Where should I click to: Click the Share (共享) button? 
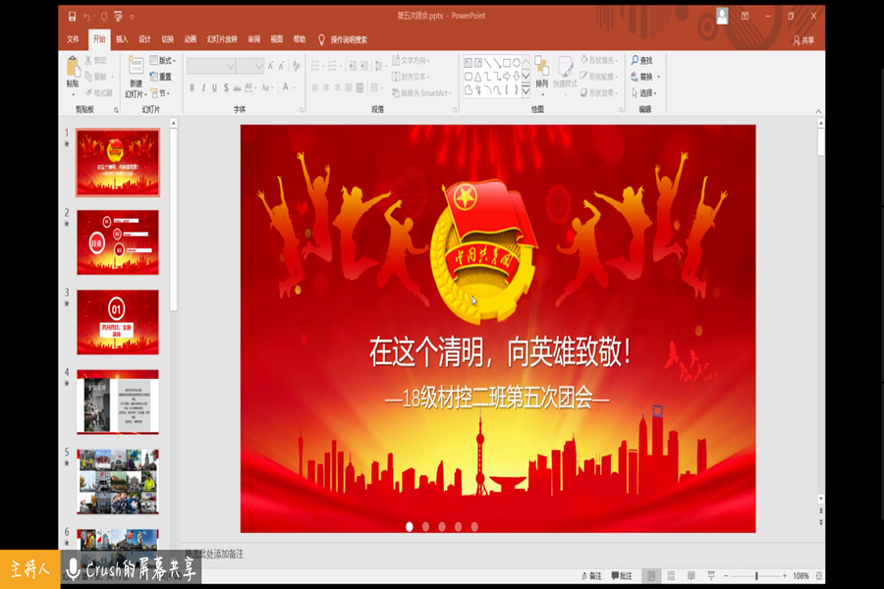pyautogui.click(x=803, y=40)
